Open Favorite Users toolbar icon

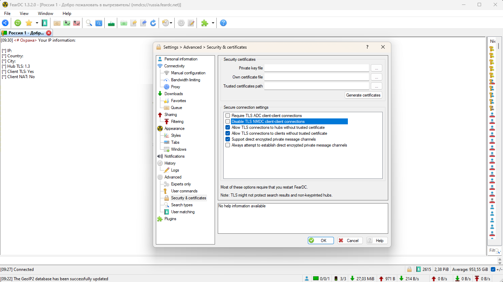(x=45, y=23)
